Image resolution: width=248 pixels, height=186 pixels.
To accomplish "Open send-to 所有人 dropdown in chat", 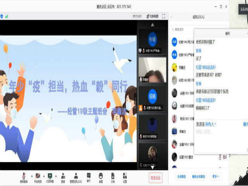I will (x=210, y=124).
